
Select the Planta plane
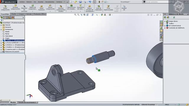(x=7, y=34)
